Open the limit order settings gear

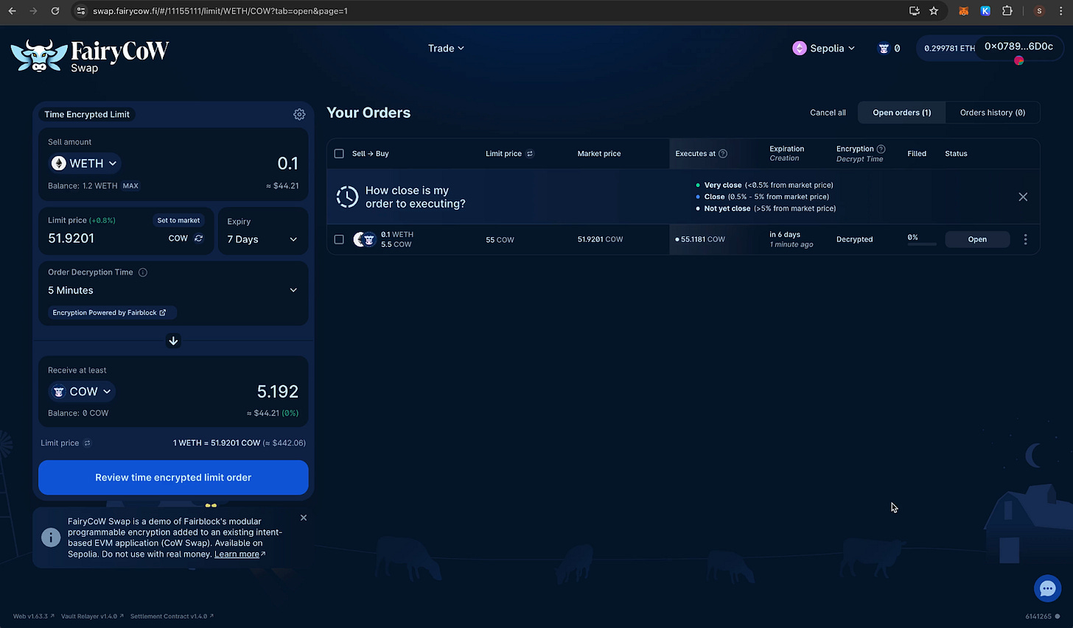(299, 114)
